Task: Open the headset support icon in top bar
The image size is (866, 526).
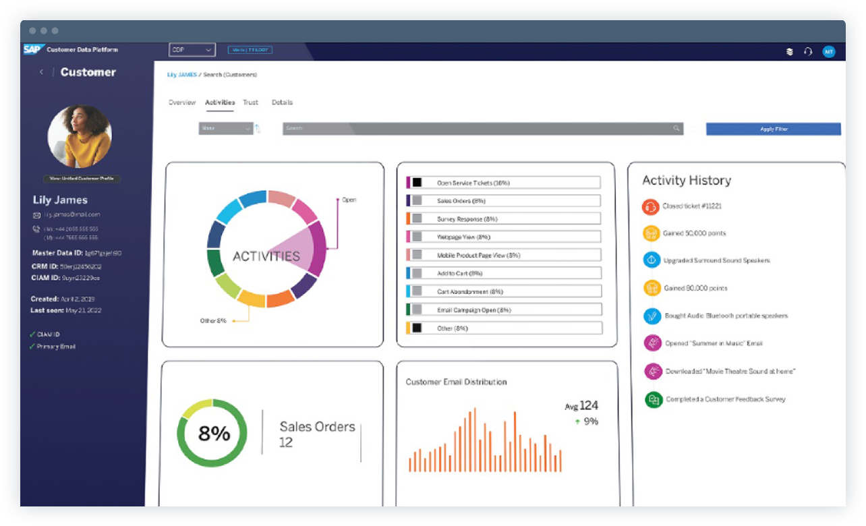Action: point(808,51)
